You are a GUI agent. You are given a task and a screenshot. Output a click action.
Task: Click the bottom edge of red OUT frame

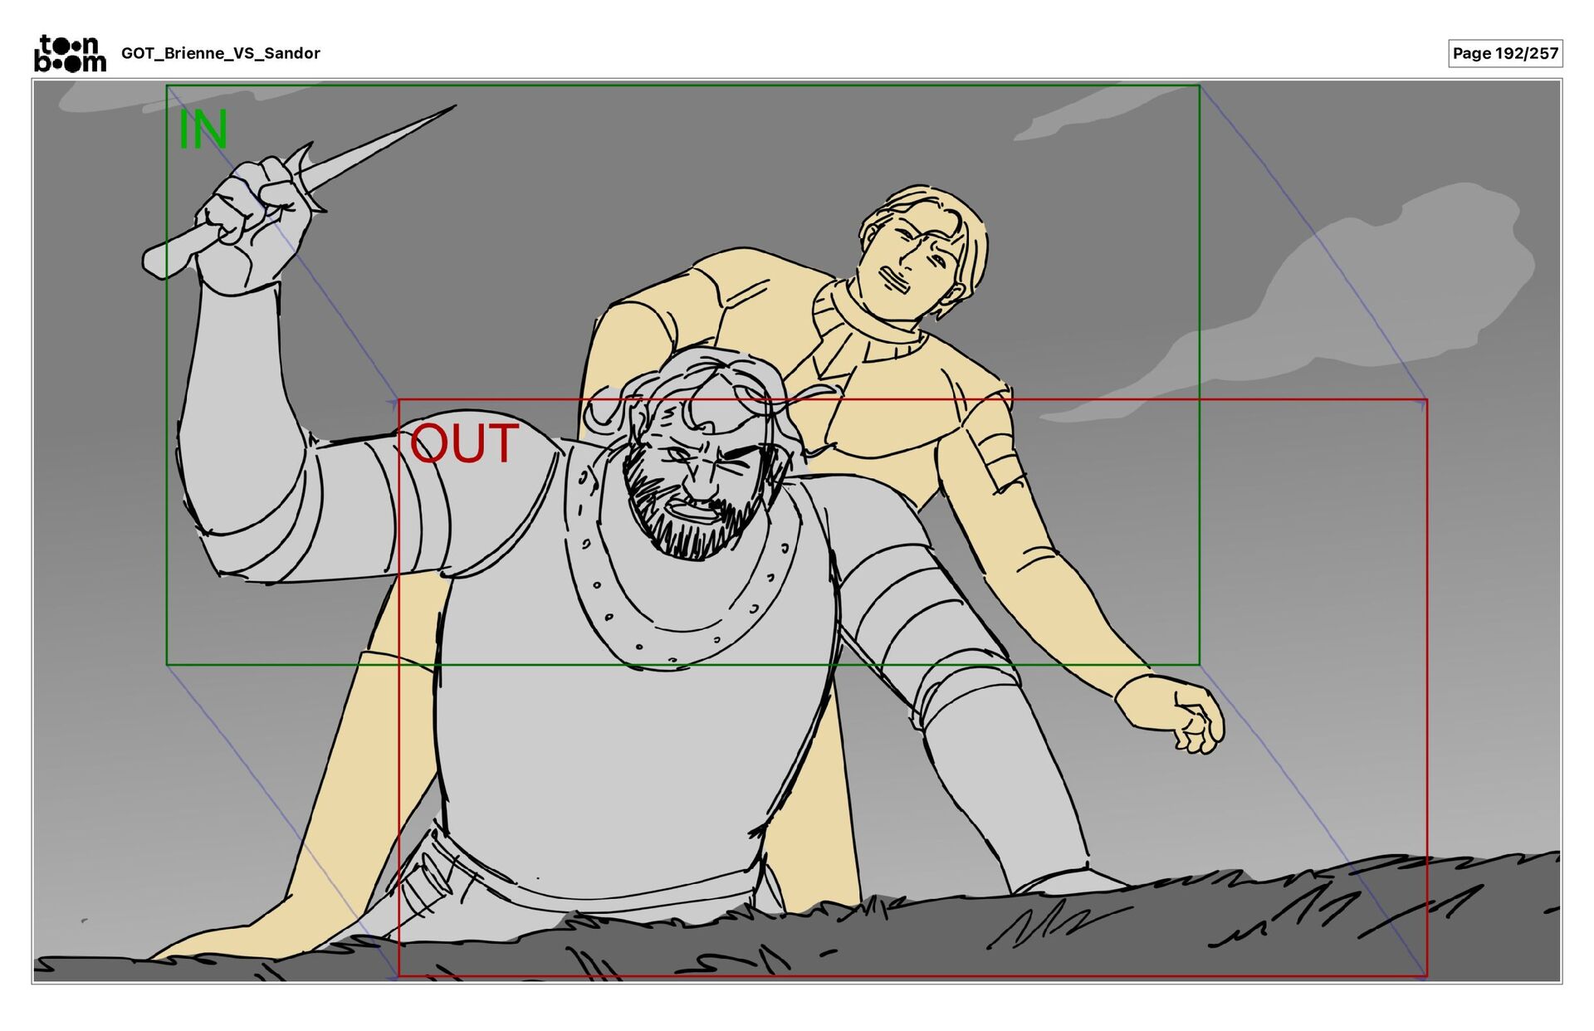[913, 975]
